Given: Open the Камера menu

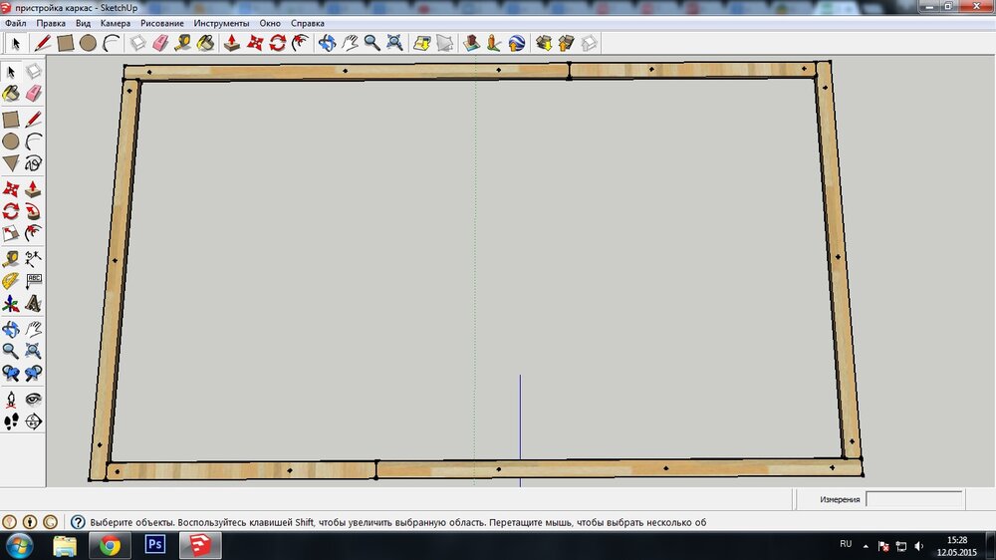Looking at the screenshot, I should click(115, 23).
